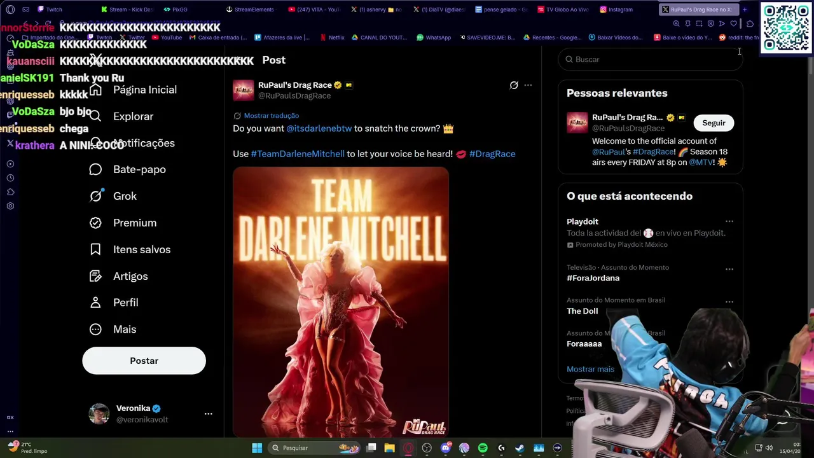Image resolution: width=814 pixels, height=458 pixels.
Task: Click the Itens salvos bookmark icon
Action: click(x=95, y=249)
